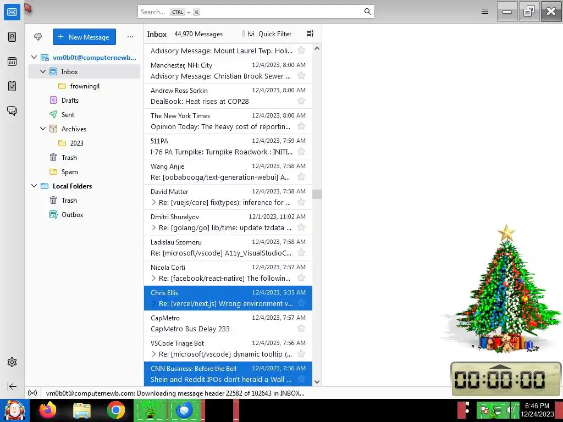This screenshot has width=563, height=422.
Task: Click message list scroll-down arrow
Action: [317, 382]
